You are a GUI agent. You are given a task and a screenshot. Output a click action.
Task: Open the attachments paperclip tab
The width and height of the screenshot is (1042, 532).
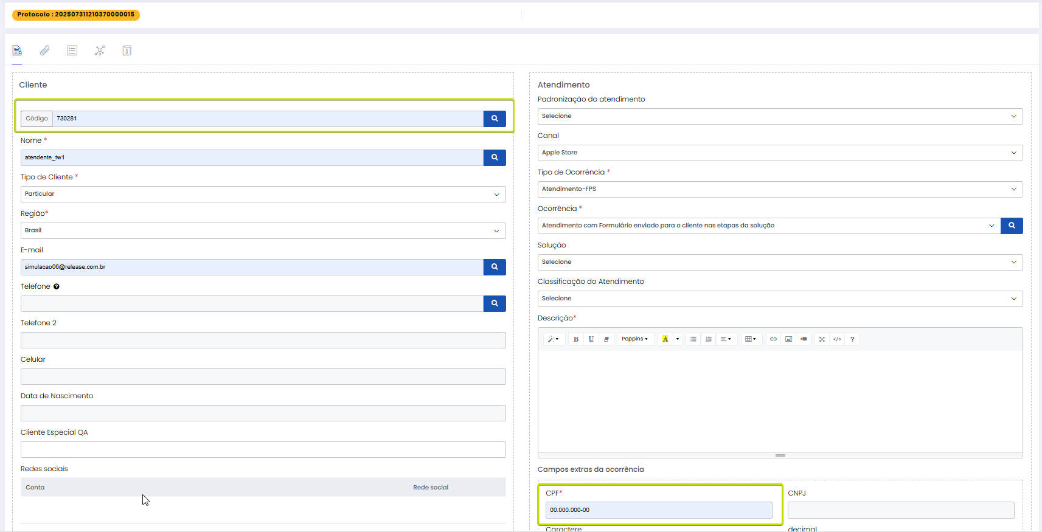point(44,50)
